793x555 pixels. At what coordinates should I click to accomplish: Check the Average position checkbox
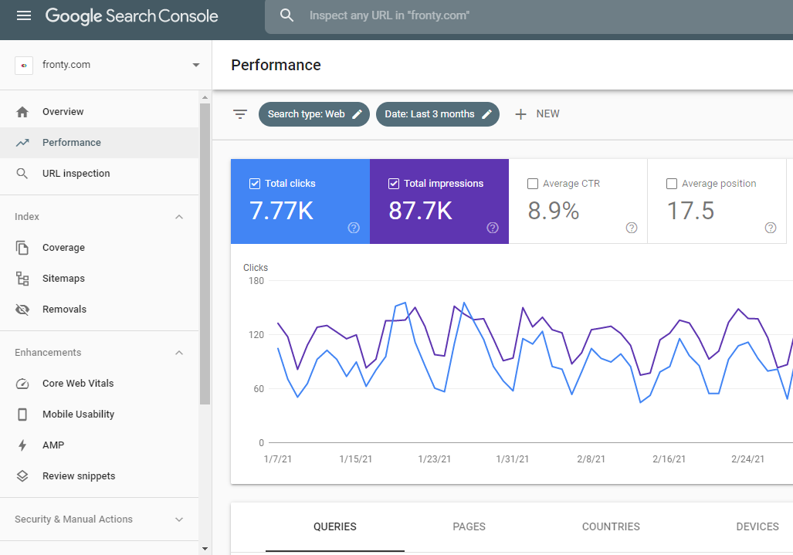(672, 184)
